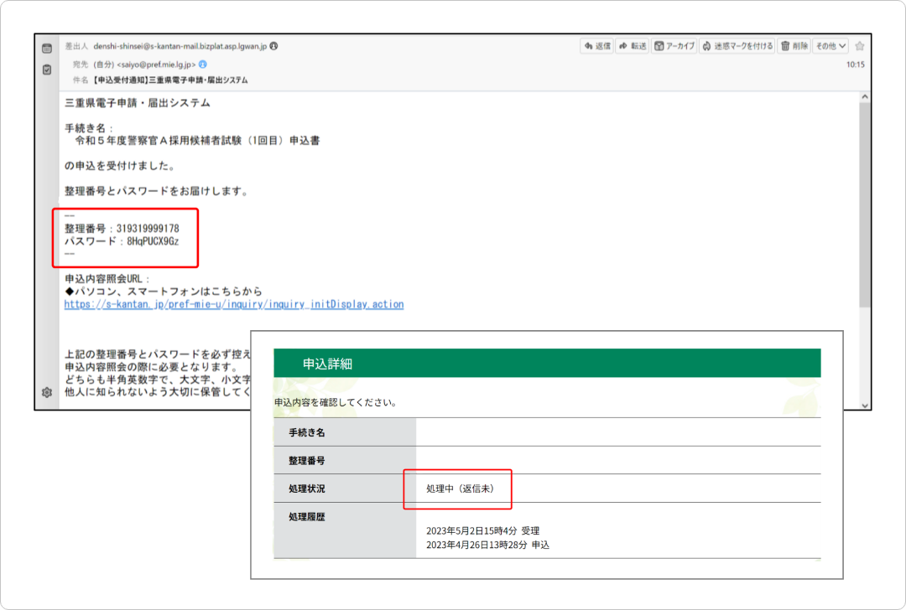906x610 pixels.
Task: Open the s-kantan.jp inquiry URL link
Action: [234, 304]
